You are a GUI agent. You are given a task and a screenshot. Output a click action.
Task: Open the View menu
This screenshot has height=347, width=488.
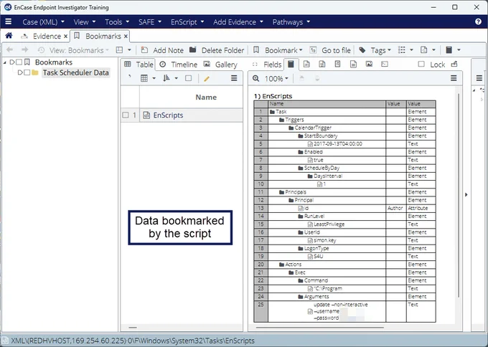(85, 22)
